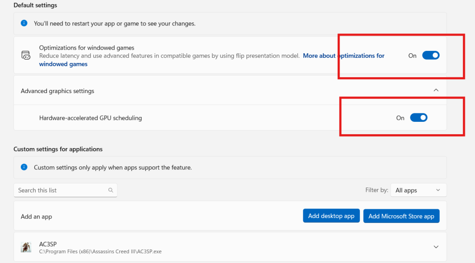Viewport: 475px width, 263px height.
Task: Click the AC3SP application icon
Action: pos(26,247)
